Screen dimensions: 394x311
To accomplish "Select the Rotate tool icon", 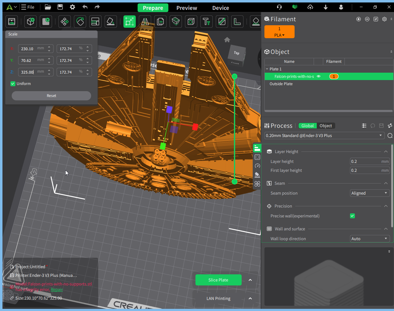I will point(80,22).
